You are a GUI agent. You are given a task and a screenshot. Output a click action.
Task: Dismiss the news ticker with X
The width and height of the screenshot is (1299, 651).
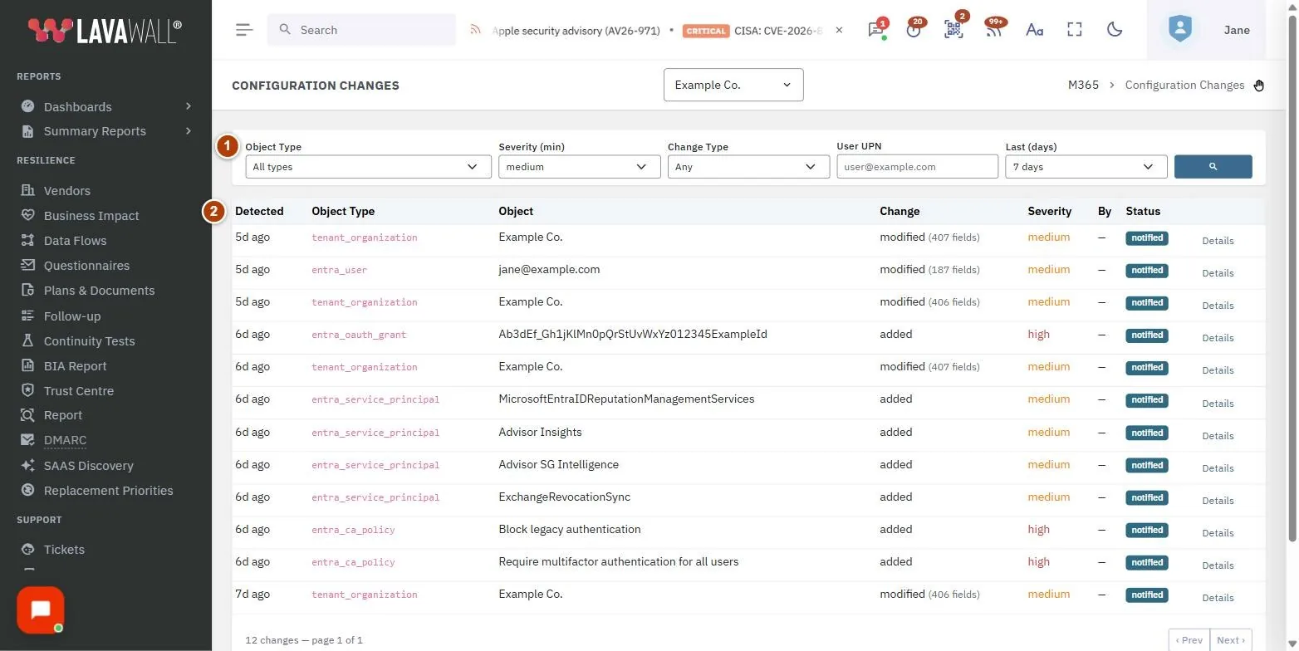pos(839,30)
